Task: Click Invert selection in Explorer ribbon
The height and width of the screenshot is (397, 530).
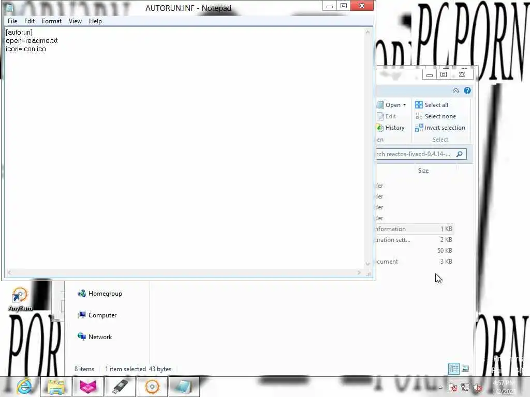Action: pos(440,128)
